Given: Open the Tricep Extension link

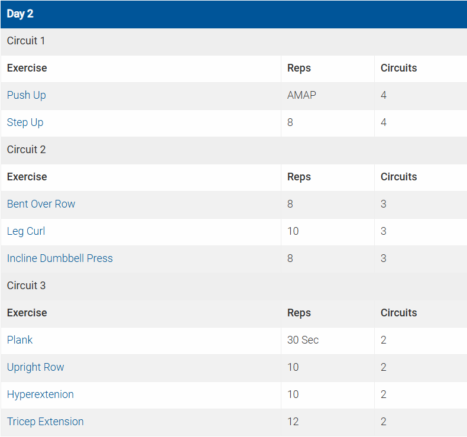Looking at the screenshot, I should (x=46, y=422).
